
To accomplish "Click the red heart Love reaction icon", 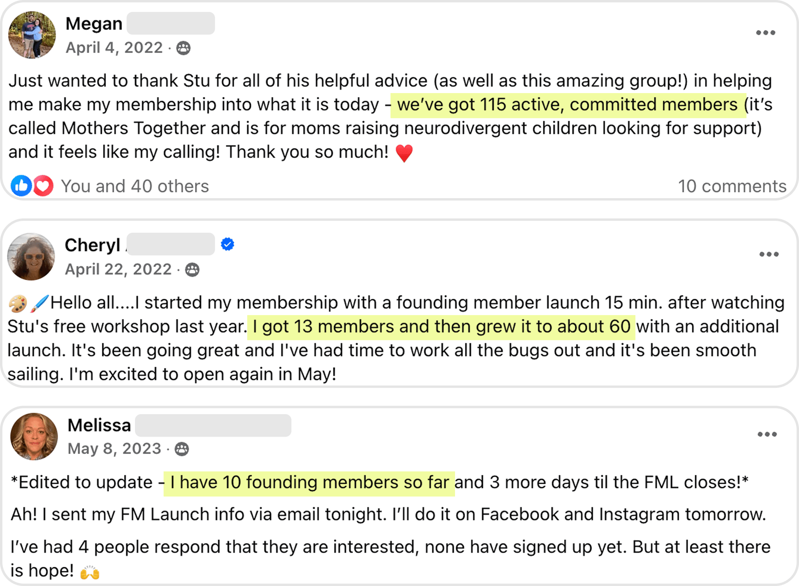I will [43, 186].
